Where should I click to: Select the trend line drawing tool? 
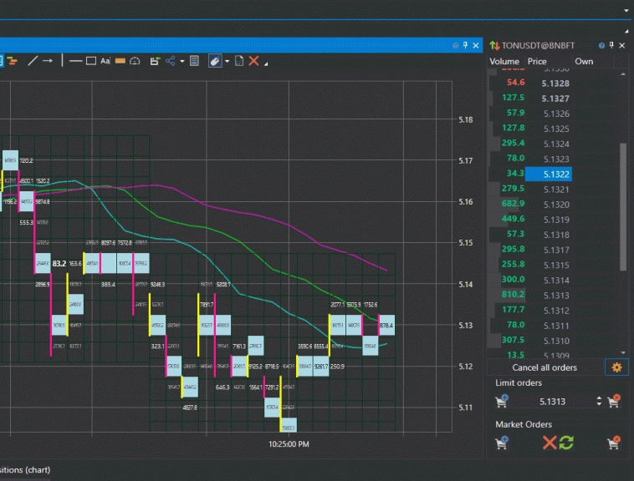pyautogui.click(x=33, y=61)
